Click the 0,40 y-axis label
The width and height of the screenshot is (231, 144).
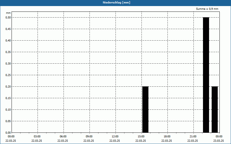point(8,41)
